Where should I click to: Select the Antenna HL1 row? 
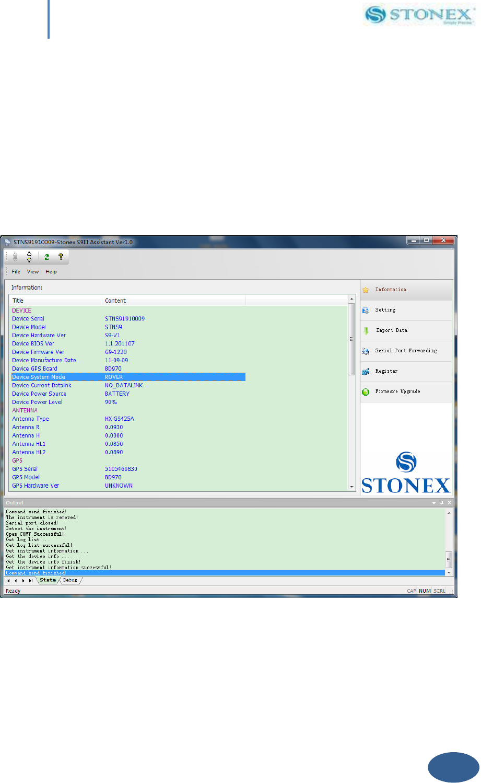[x=127, y=444]
